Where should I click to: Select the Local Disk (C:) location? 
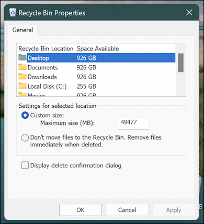coord(97,86)
